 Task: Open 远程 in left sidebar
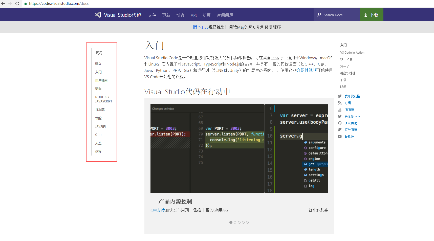click(x=98, y=151)
